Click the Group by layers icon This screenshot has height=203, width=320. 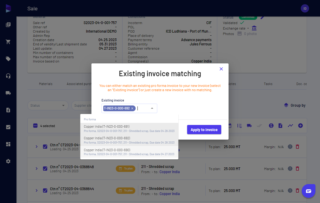(x=286, y=105)
